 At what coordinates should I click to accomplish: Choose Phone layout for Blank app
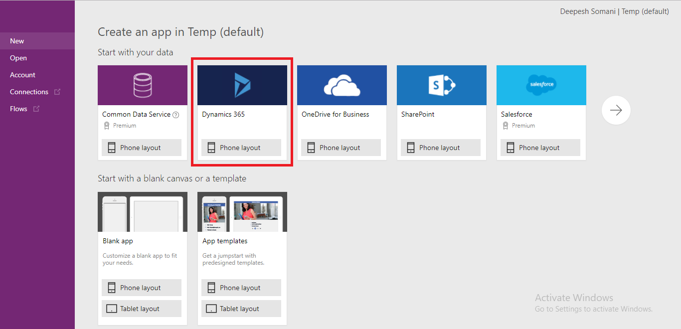[142, 288]
